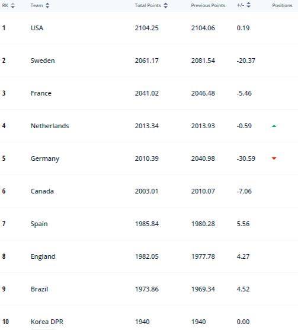The width and height of the screenshot is (298, 330).
Task: Open England team entry
Action: (43, 256)
